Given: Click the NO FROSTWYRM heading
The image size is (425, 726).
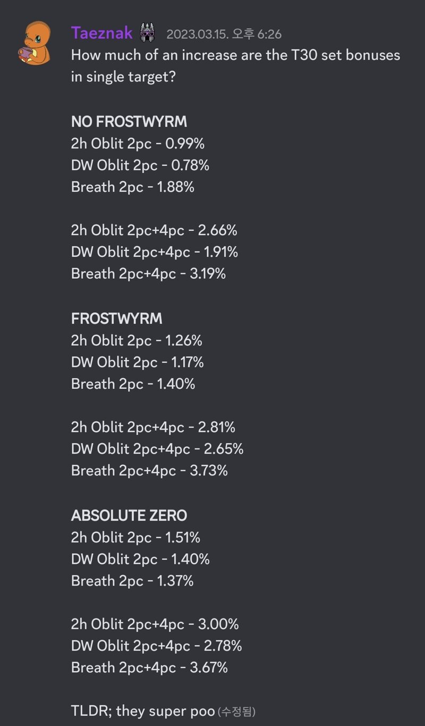Looking at the screenshot, I should [x=129, y=122].
